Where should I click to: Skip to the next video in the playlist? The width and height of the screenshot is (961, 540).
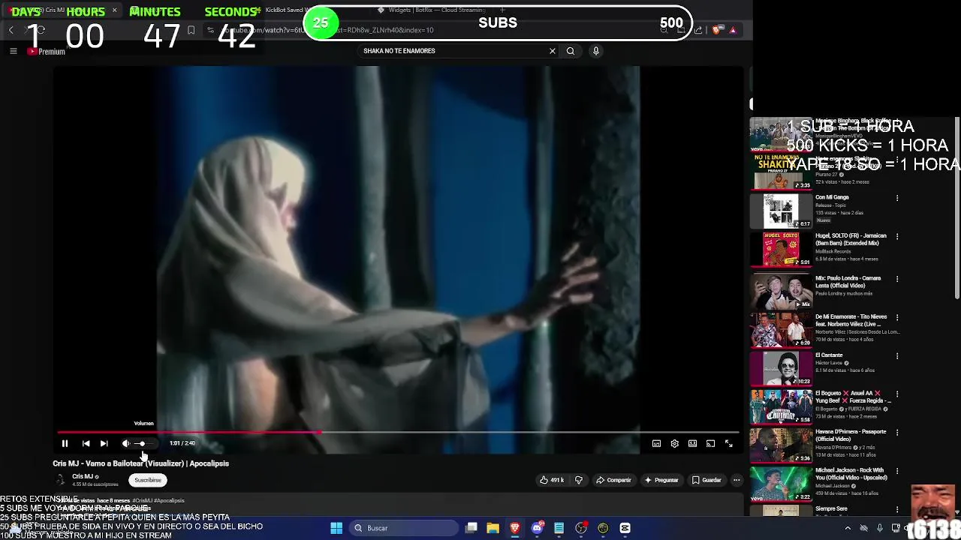click(104, 443)
